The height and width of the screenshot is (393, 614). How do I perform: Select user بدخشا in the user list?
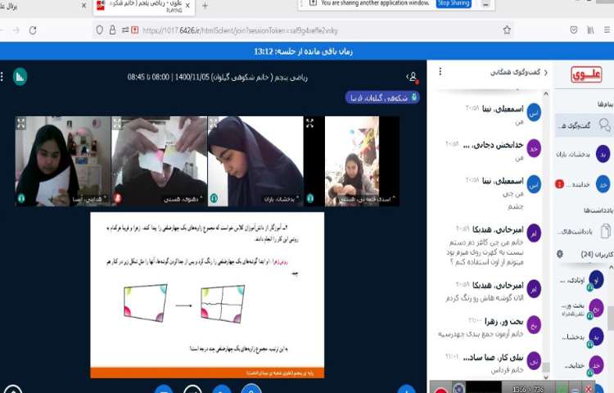click(581, 337)
